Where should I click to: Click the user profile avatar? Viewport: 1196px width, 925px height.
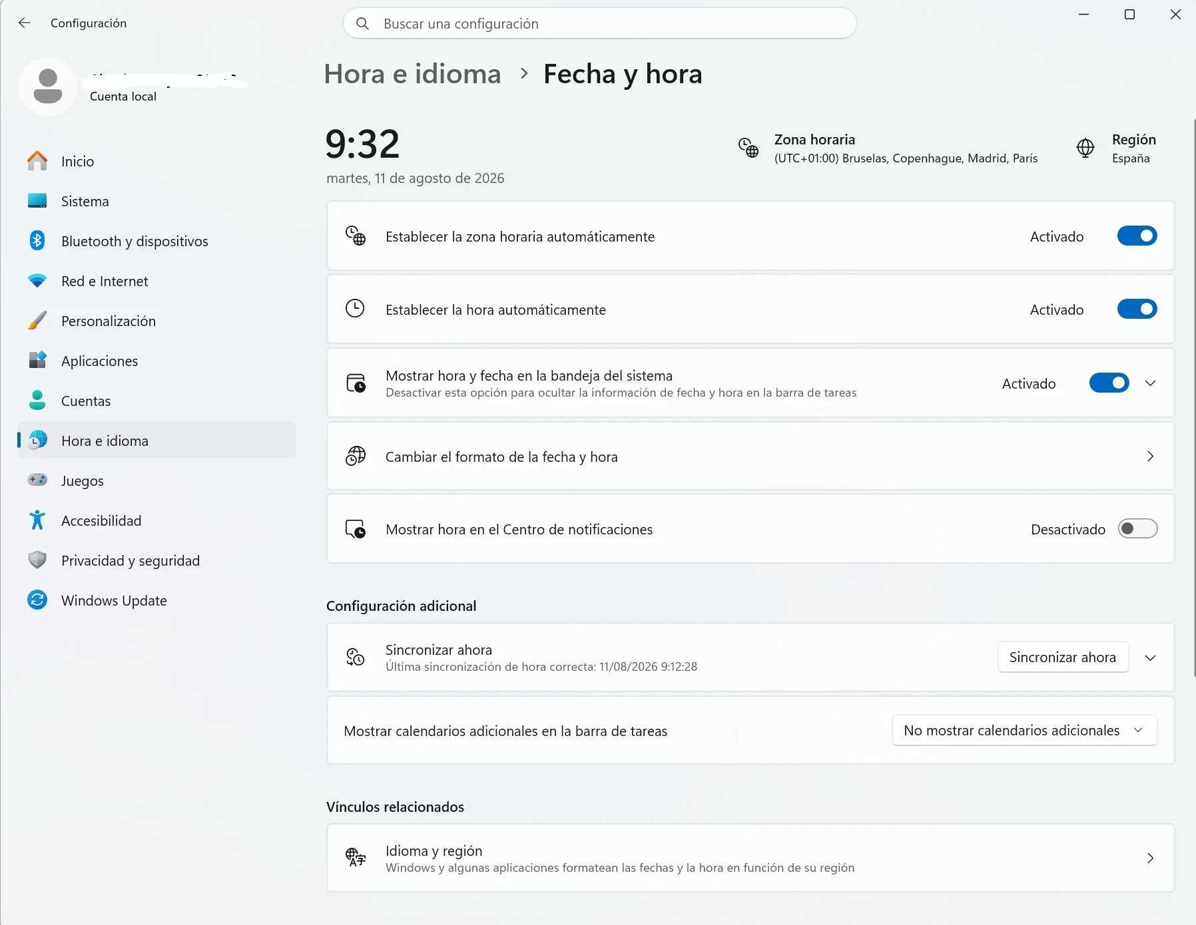pos(48,87)
